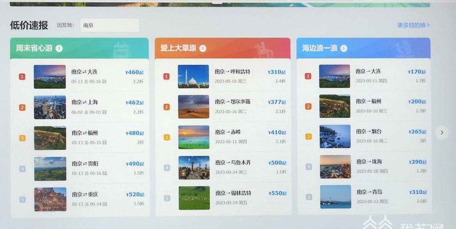This screenshot has width=456, height=229.
Task: Open the 鄂尔多斯 desert thumbnail
Action: (193, 107)
